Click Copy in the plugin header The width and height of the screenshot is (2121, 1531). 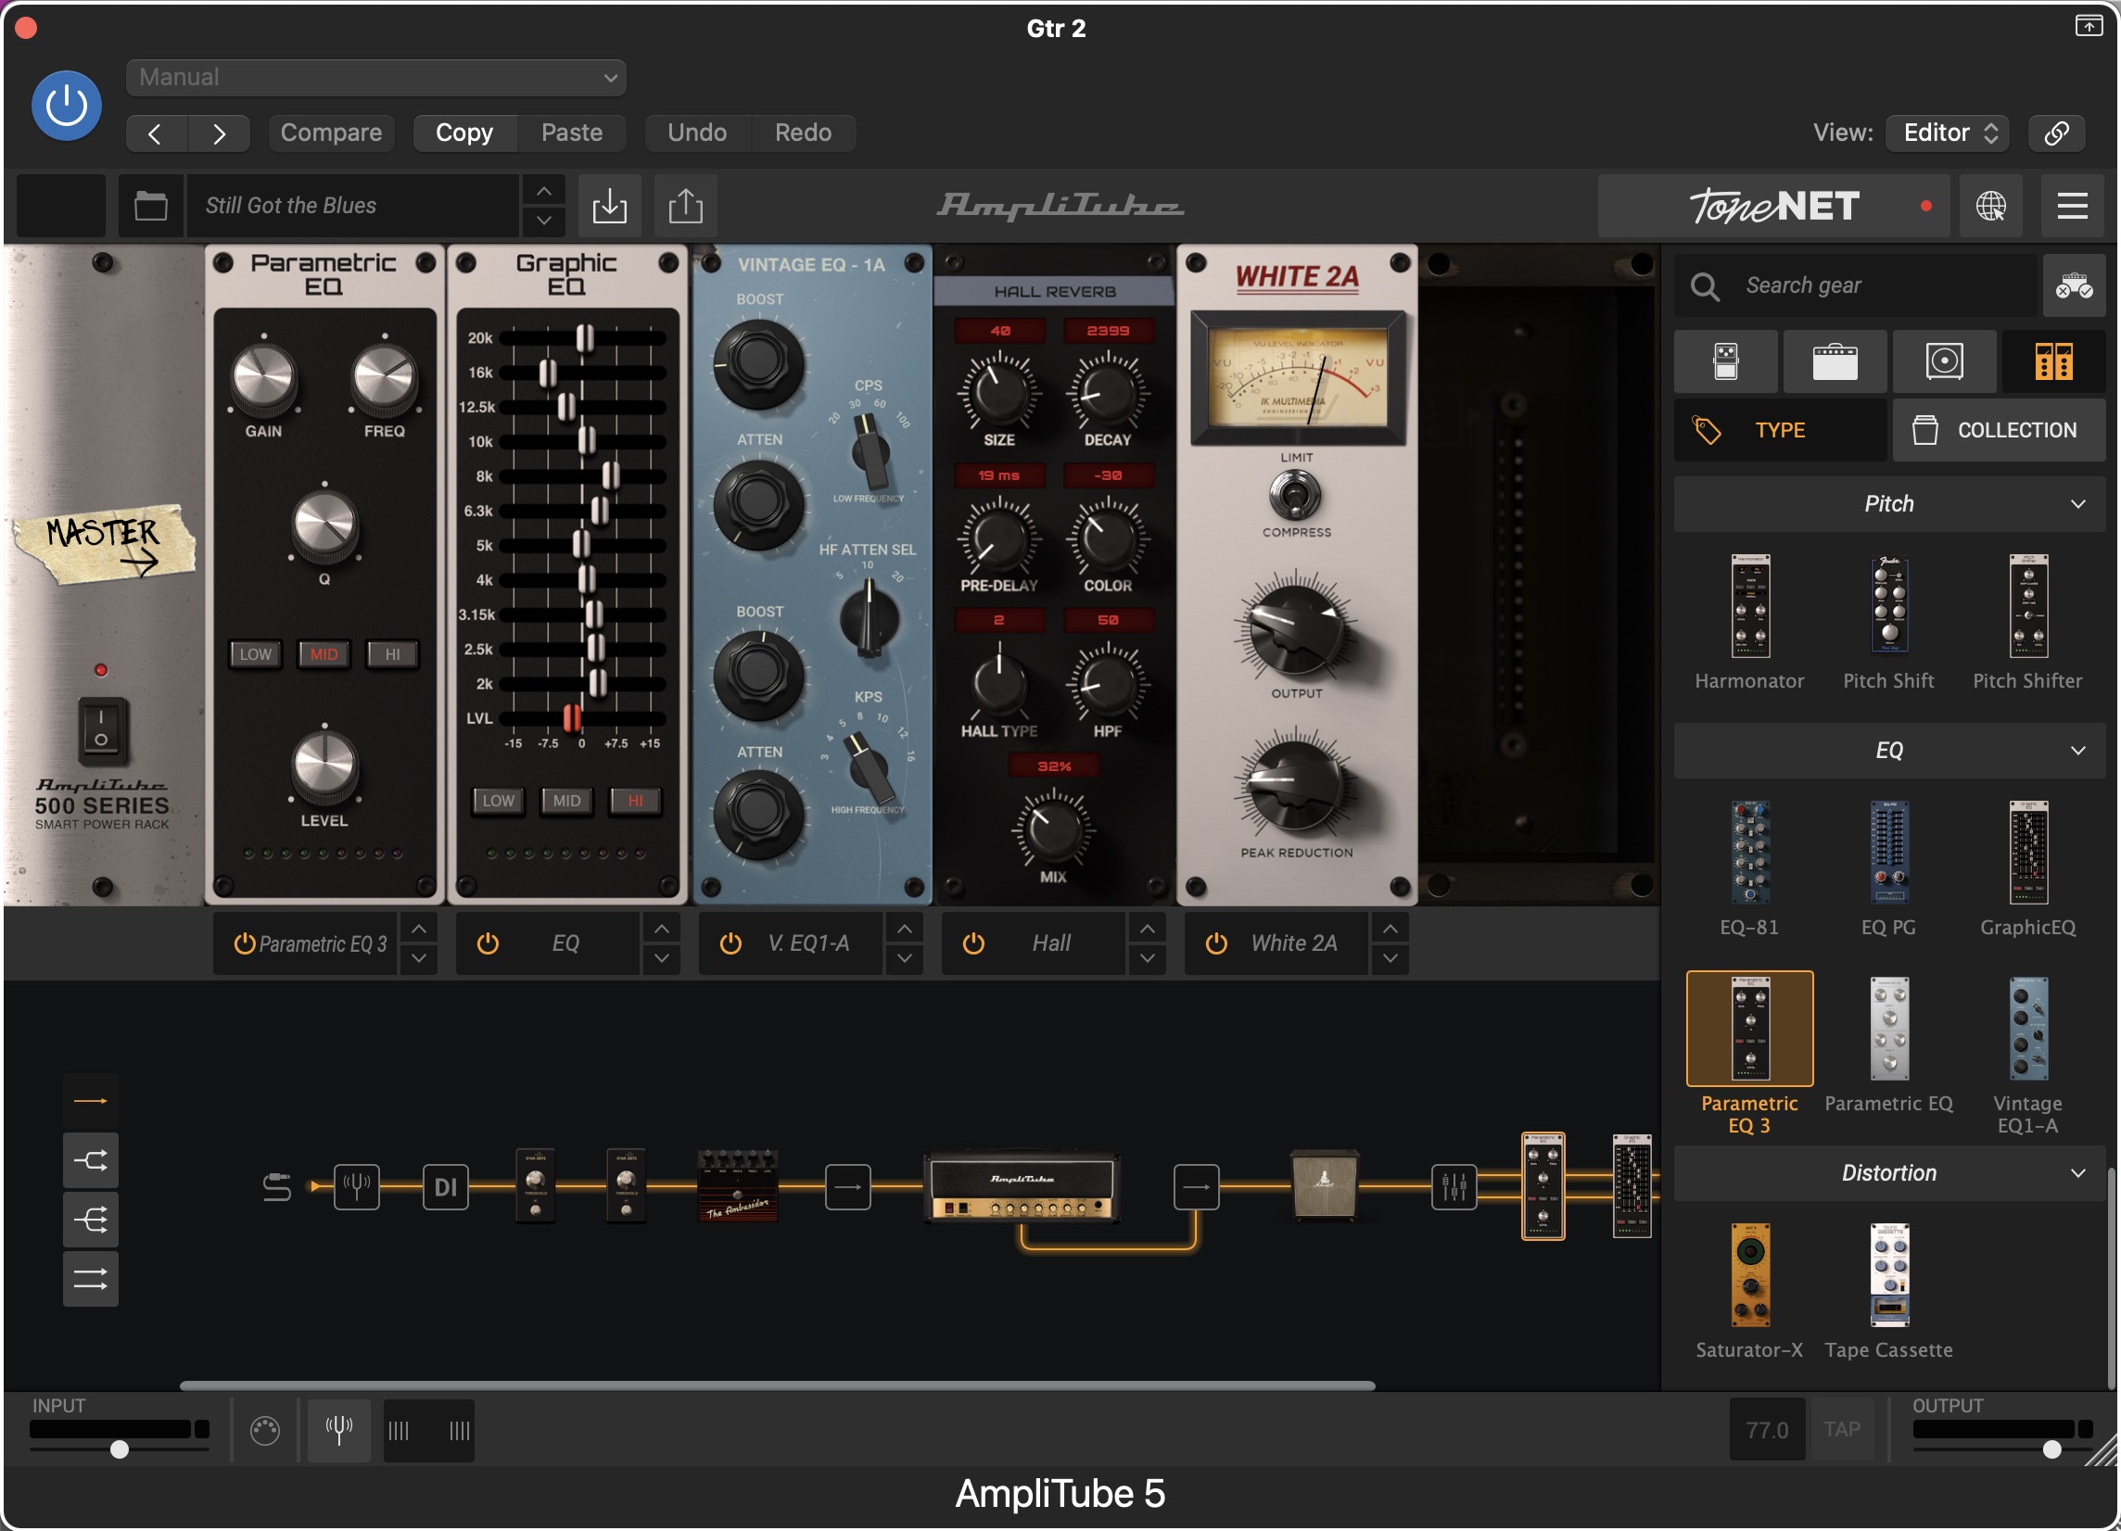point(464,133)
